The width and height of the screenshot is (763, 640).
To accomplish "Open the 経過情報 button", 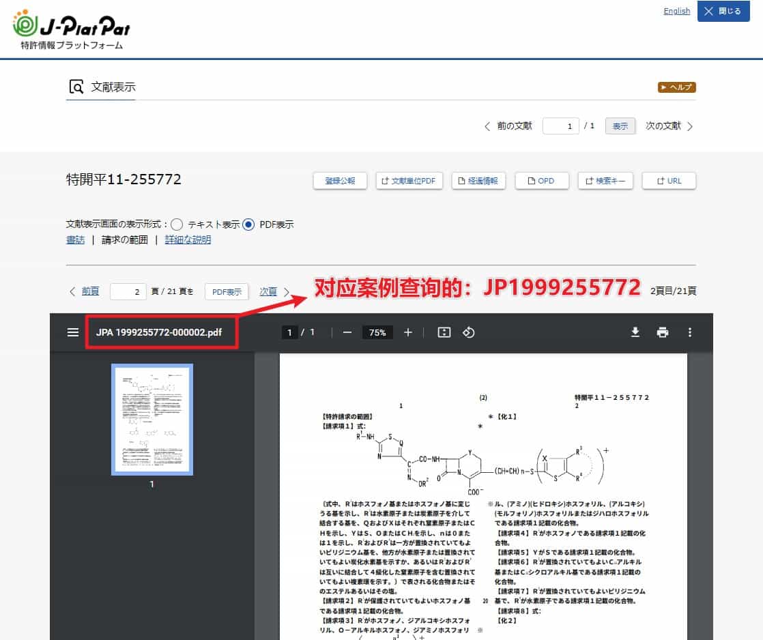I will (478, 181).
